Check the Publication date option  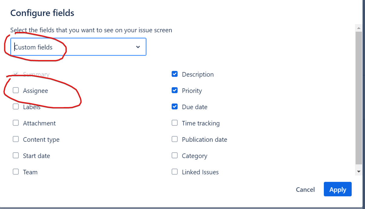174,139
